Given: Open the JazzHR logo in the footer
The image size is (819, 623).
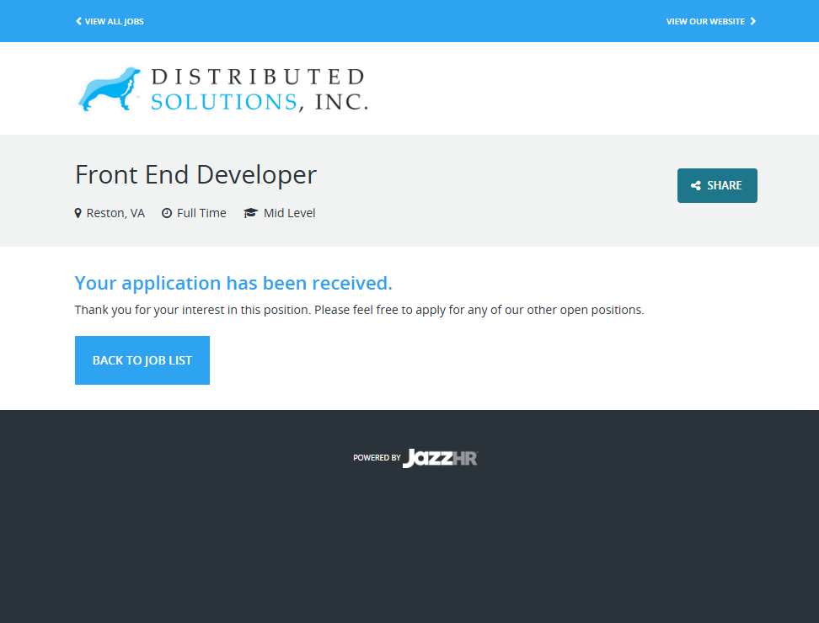Looking at the screenshot, I should click(x=440, y=458).
